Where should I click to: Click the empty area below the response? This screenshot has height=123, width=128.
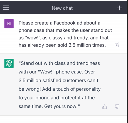click(63, 119)
